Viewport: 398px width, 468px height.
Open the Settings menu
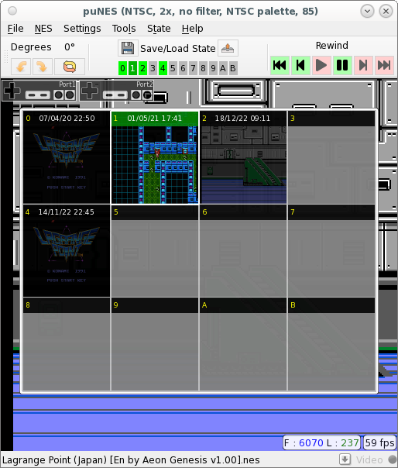[82, 29]
